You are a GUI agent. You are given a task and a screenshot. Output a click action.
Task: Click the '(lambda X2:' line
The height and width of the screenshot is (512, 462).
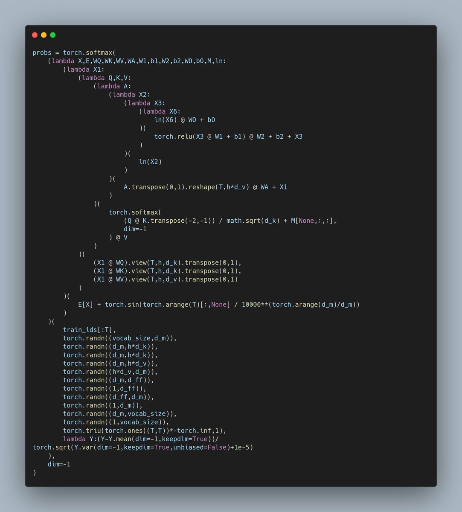point(129,95)
